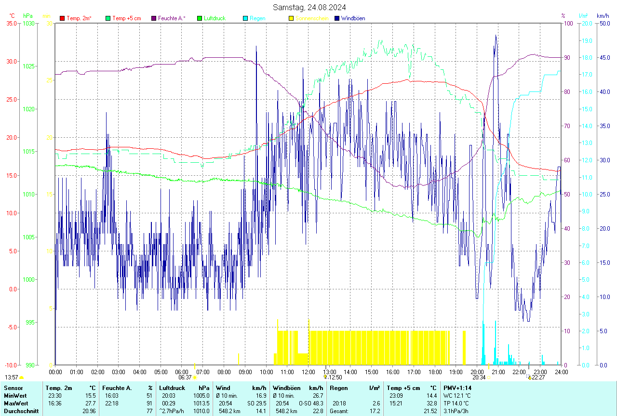Click the maximum pressure value 1013.5

[201, 403]
